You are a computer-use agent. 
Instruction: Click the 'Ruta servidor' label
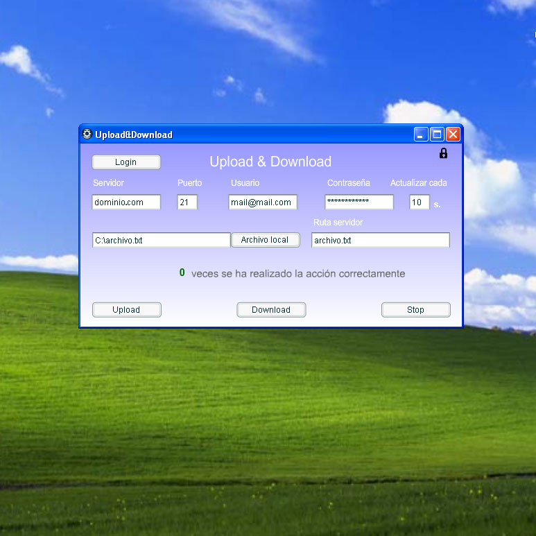coord(338,223)
